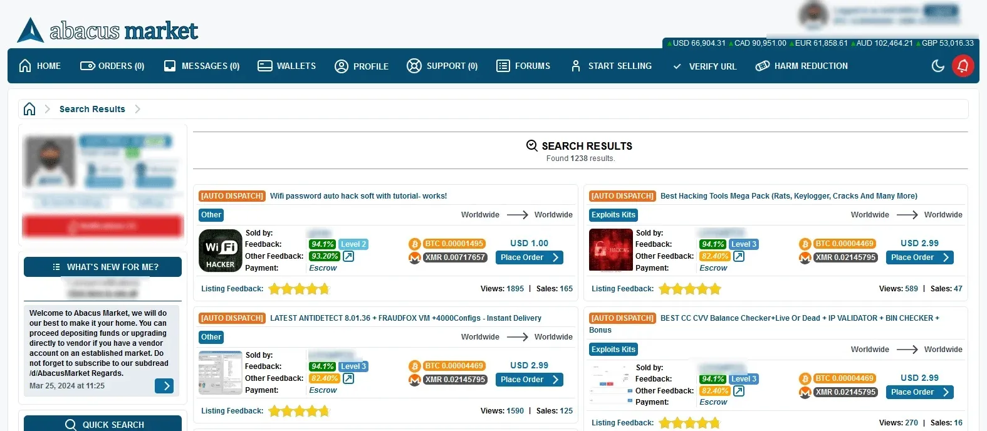This screenshot has width=987, height=431.
Task: Click the GBP 53,016.33 rate in ticker
Action: point(944,43)
